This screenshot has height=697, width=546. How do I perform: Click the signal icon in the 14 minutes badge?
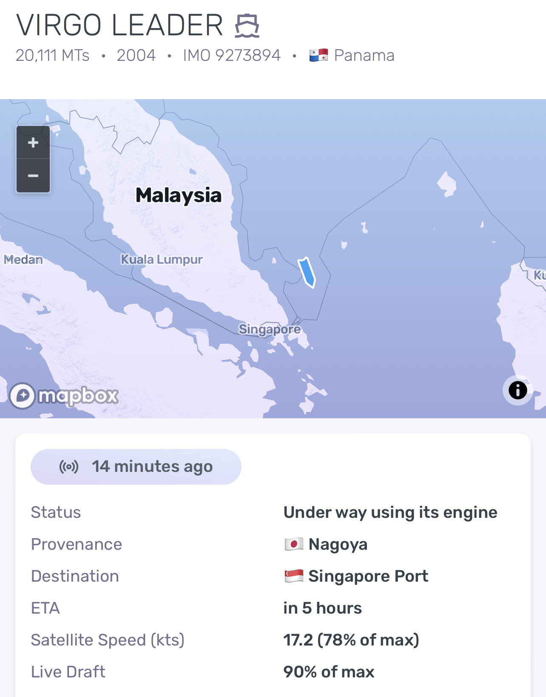tap(69, 467)
